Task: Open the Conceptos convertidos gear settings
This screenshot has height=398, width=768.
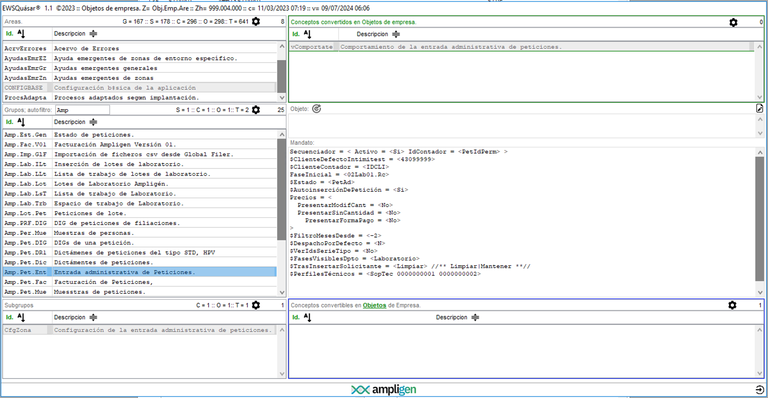Action: tap(733, 22)
